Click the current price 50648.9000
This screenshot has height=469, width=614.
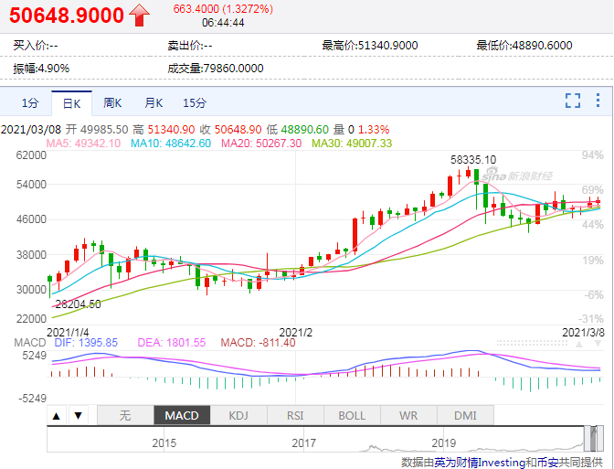click(67, 16)
